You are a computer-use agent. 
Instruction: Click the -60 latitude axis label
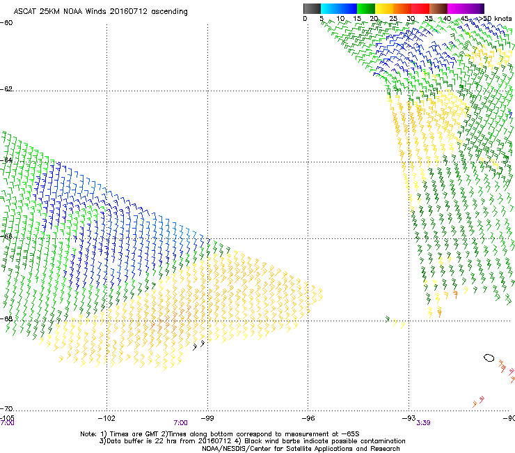tap(6, 23)
